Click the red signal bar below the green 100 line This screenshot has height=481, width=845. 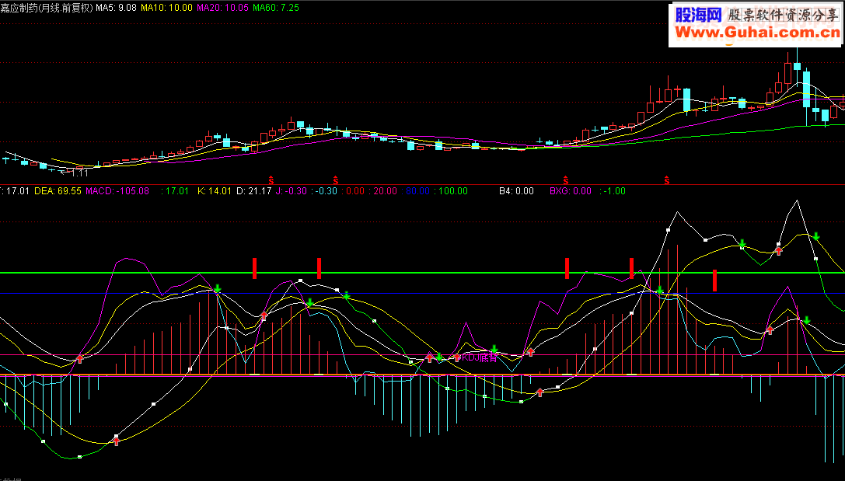[x=714, y=281]
